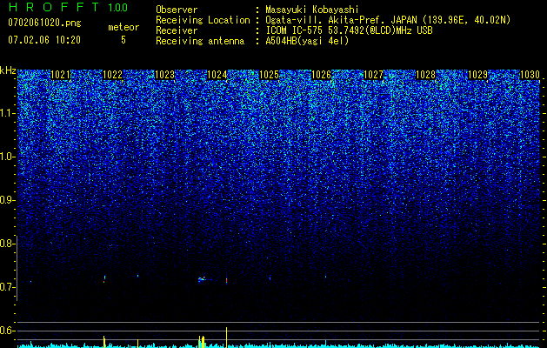This screenshot has height=348, width=547.
Task: Click the yellow power spike at 1022
Action: (104, 341)
